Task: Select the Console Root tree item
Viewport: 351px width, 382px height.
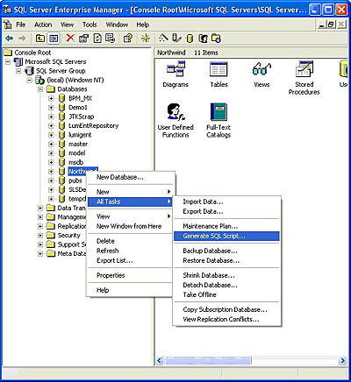Action: (32, 53)
